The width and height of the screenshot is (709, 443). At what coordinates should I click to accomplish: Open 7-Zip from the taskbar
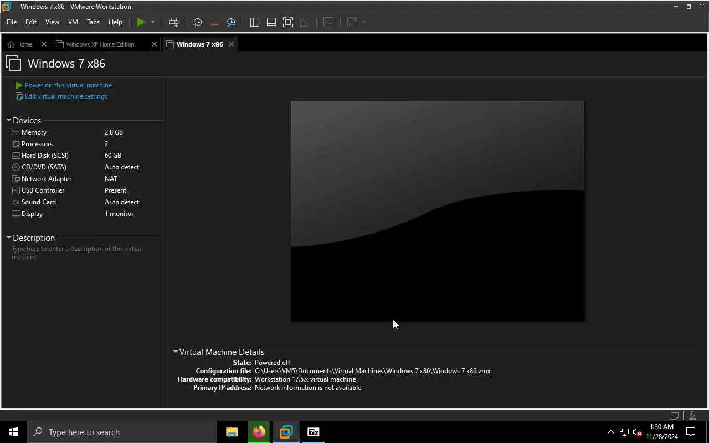(x=313, y=432)
